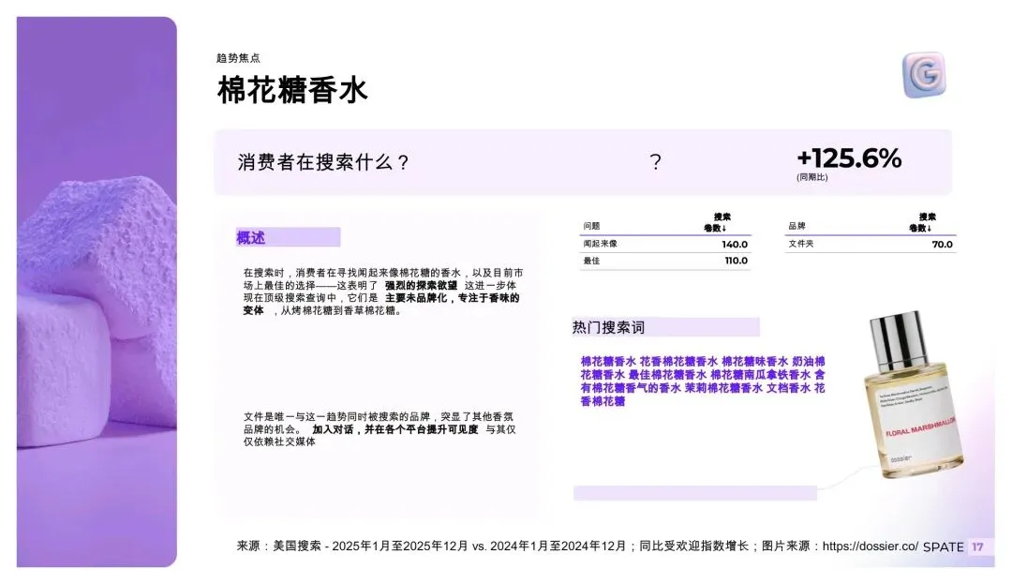Click the value 70.0

coord(943,245)
